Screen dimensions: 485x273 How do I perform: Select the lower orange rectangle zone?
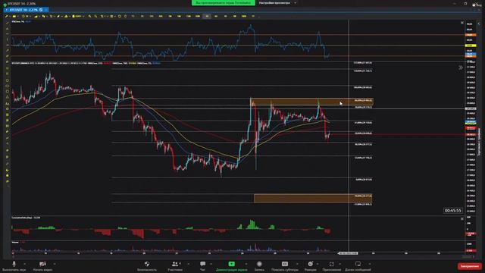point(313,198)
